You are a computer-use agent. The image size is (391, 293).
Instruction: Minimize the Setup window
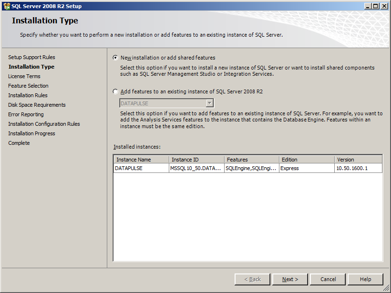tap(368, 6)
